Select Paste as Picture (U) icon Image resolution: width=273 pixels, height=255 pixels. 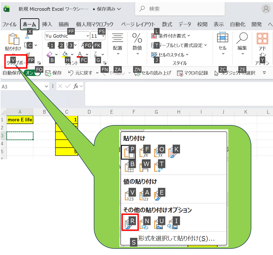click(x=159, y=223)
